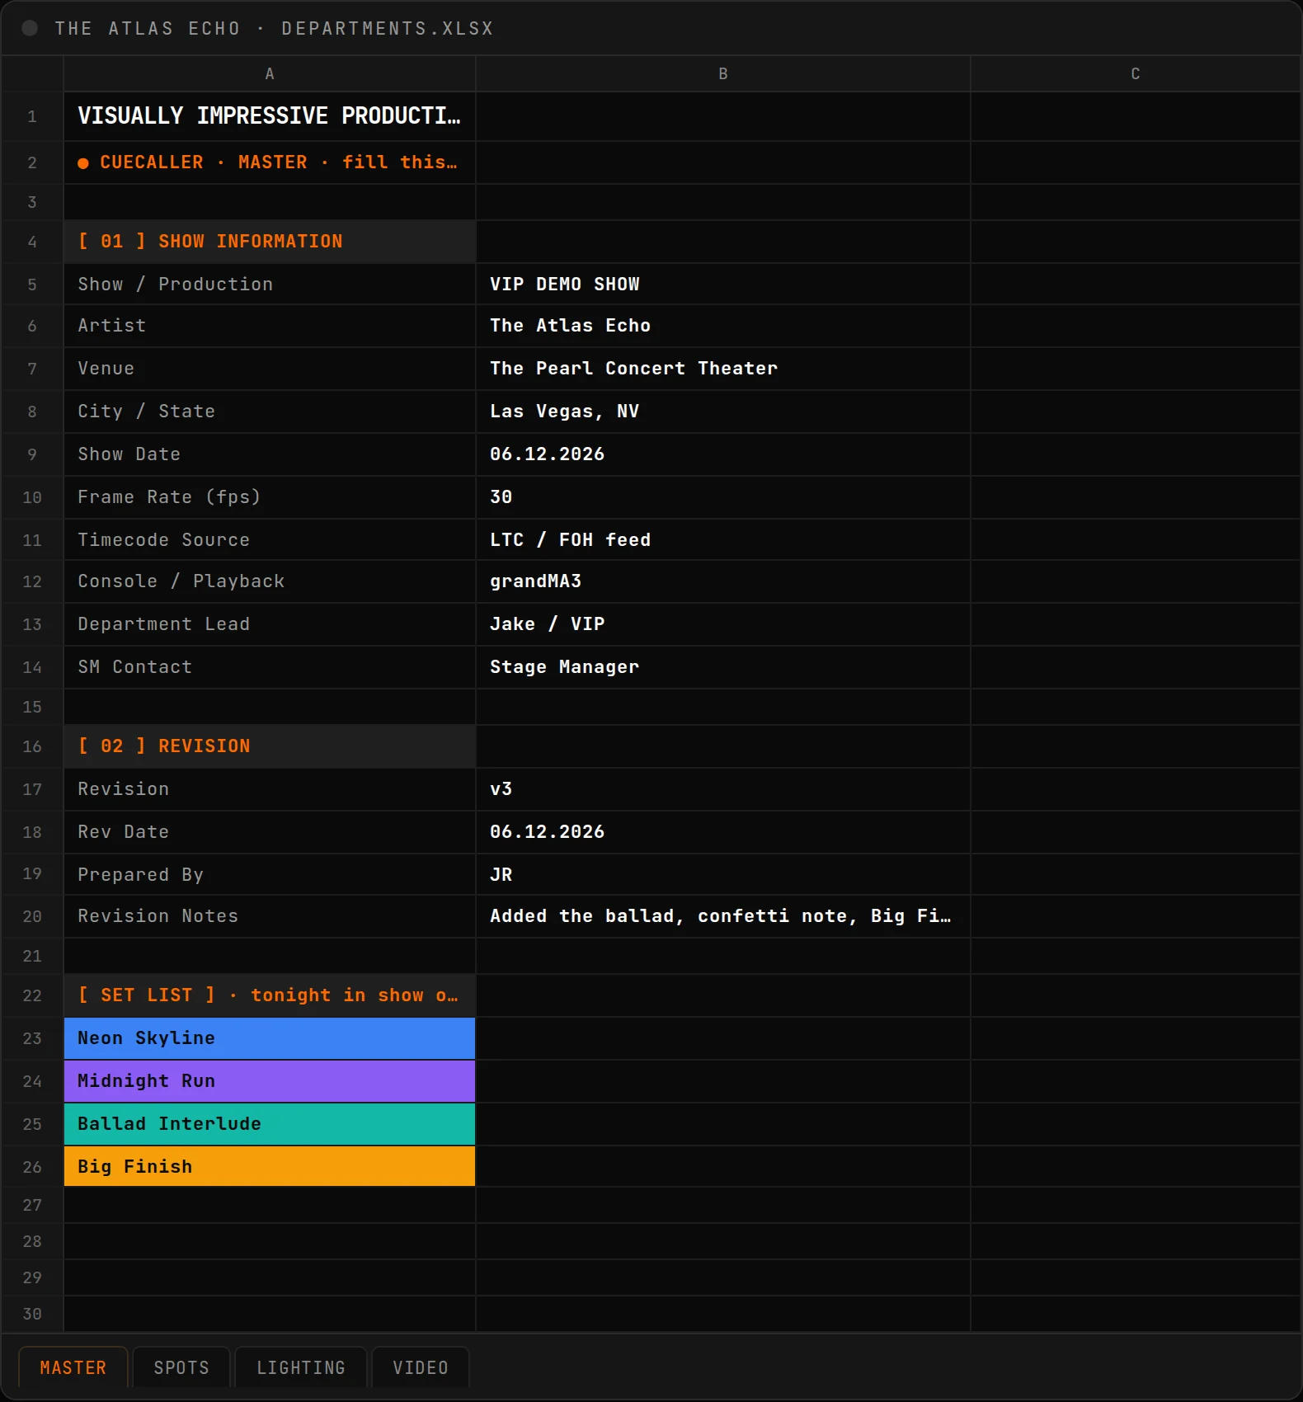Click the 'Revision Notes' label cell
Image resolution: width=1303 pixels, height=1402 pixels.
(270, 916)
